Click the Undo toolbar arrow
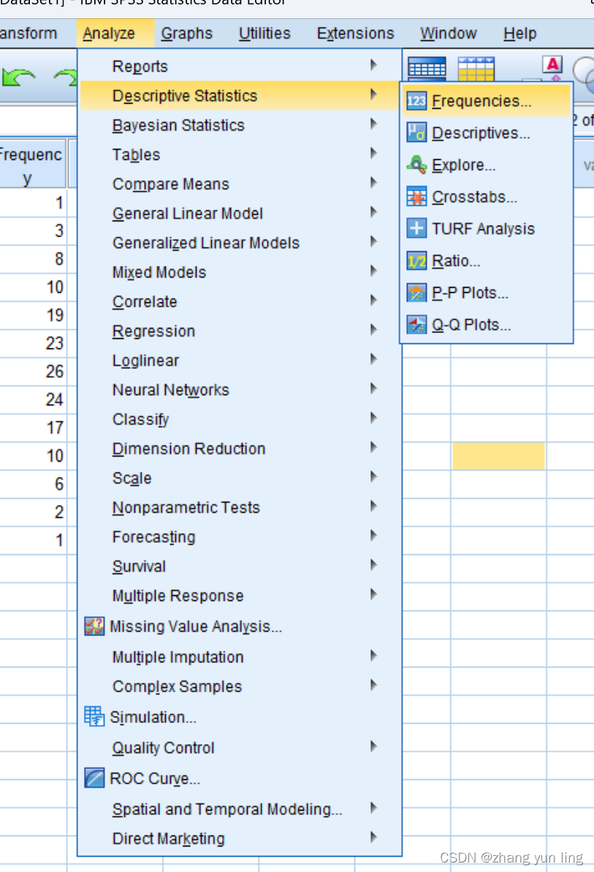The image size is (594, 872). tap(18, 77)
